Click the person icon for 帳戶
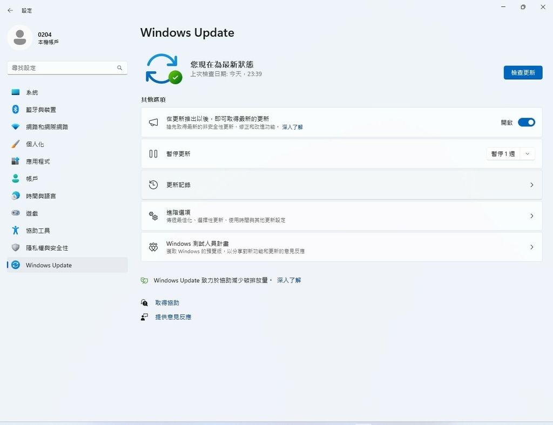Image resolution: width=553 pixels, height=425 pixels. (x=16, y=178)
